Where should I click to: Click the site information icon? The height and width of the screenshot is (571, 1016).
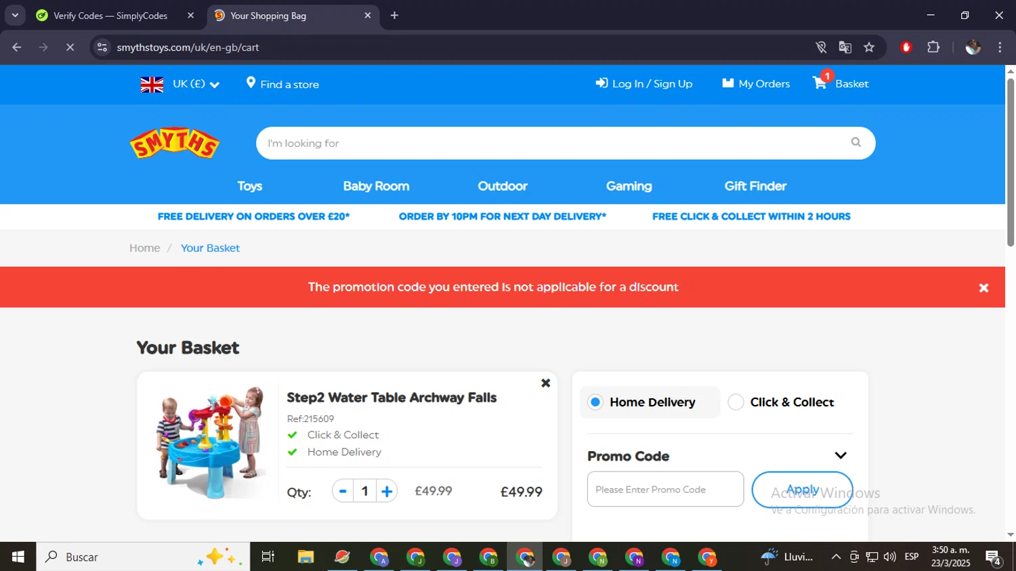(102, 47)
